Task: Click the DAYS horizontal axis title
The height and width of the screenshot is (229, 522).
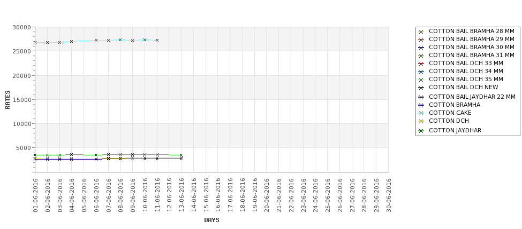Action: pos(211,220)
